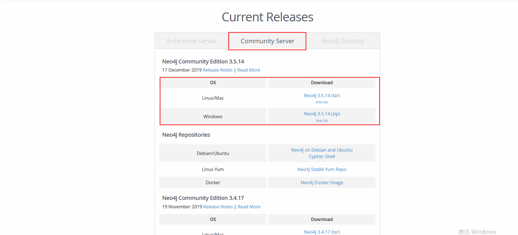Click Read More for Edition 3.5.14
This screenshot has width=518, height=235.
[248, 70]
